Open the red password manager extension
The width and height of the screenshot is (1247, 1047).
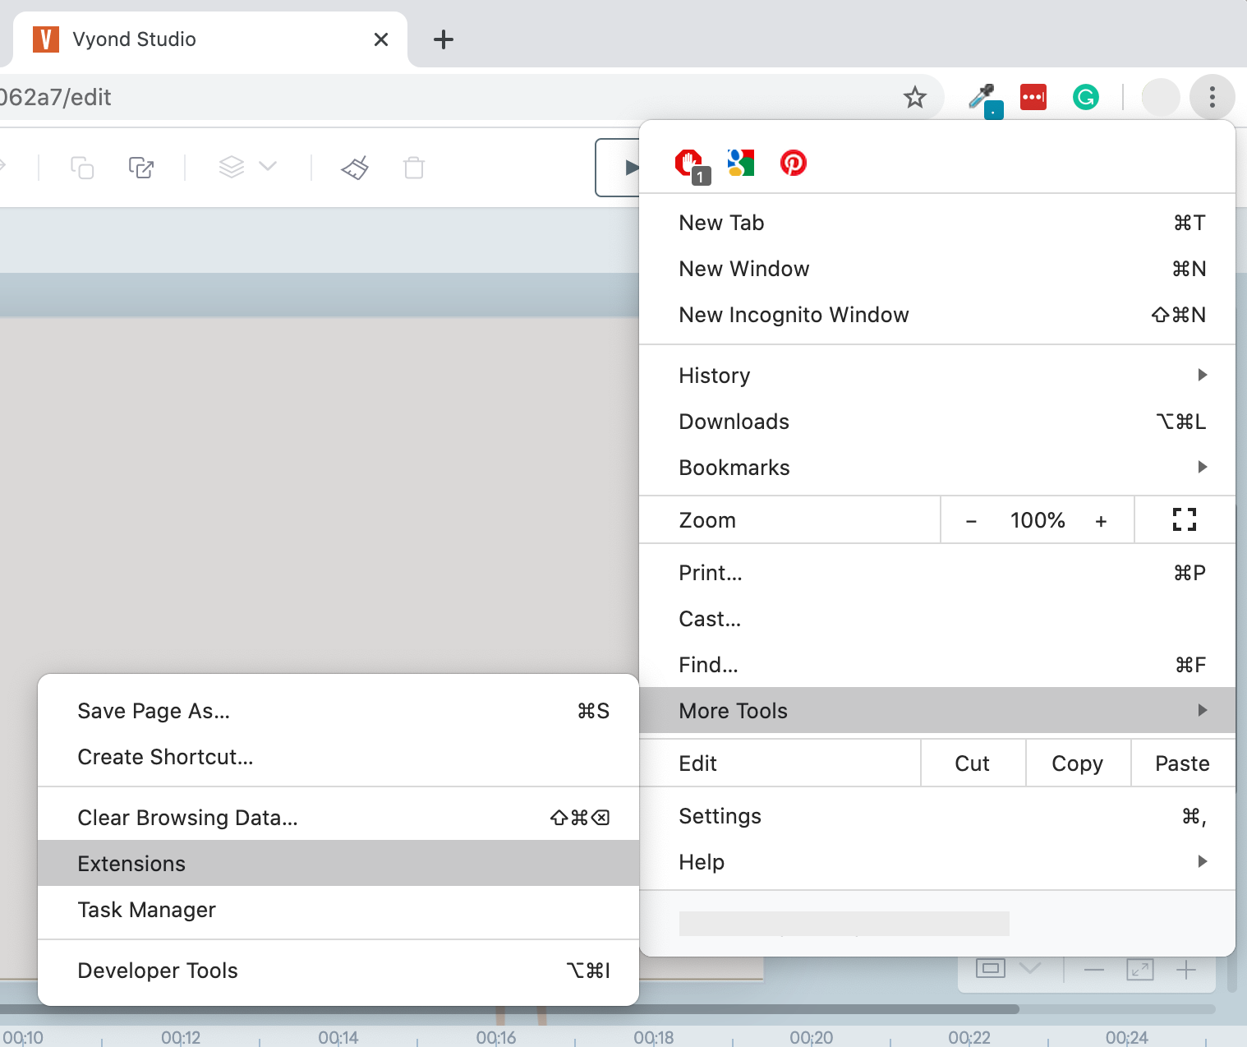[1033, 97]
